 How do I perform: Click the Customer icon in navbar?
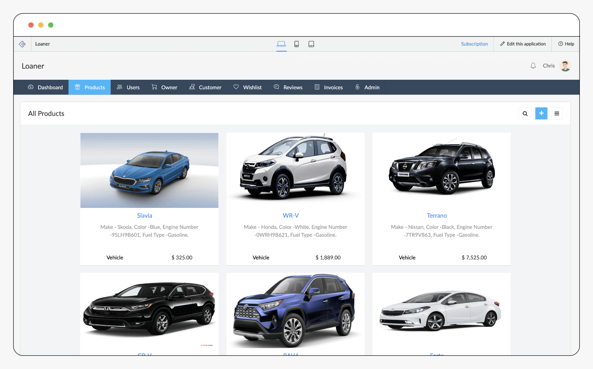192,87
